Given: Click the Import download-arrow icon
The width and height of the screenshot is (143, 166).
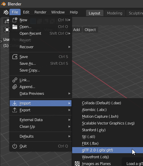Looking at the screenshot, I should [x=15, y=103].
